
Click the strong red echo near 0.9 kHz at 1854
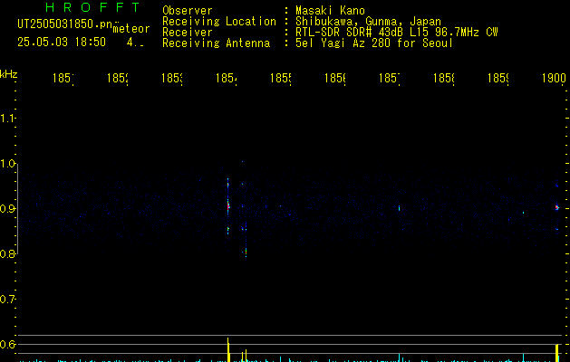[228, 206]
